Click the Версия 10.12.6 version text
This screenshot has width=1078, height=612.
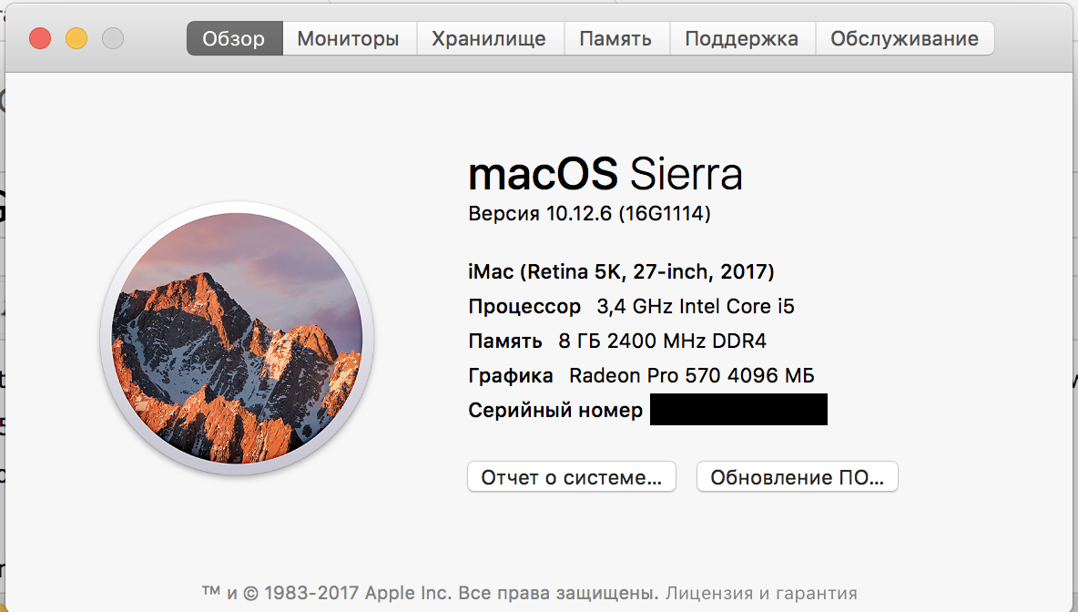588,214
